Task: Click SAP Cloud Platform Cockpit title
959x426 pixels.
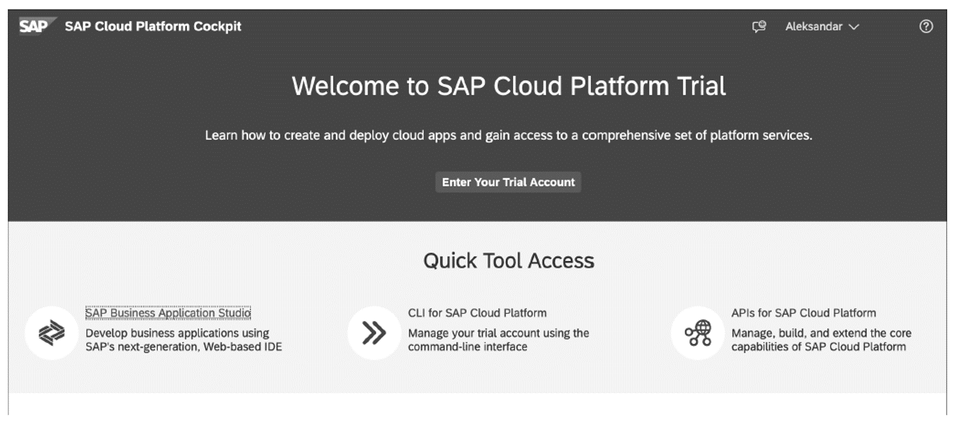Action: [x=153, y=26]
